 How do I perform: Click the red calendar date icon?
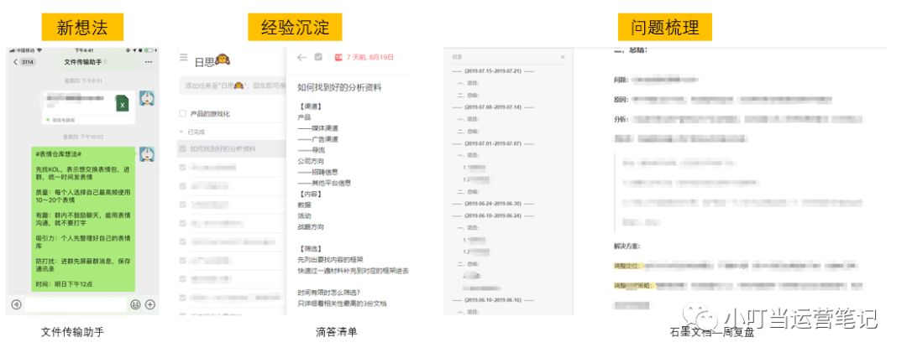(338, 57)
